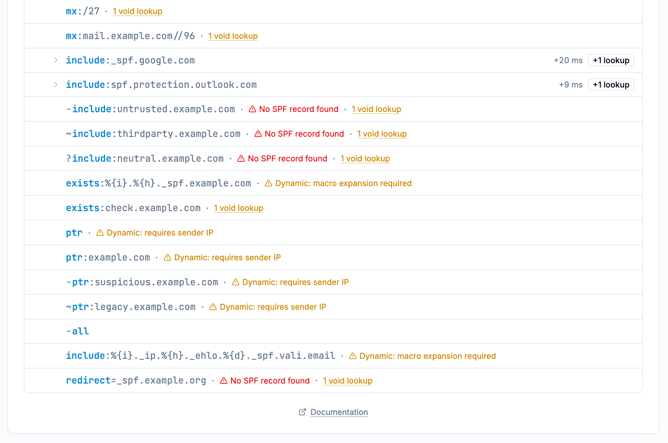Click the +1 lookup badge for _spf.google.com
This screenshot has width=668, height=443.
[611, 60]
